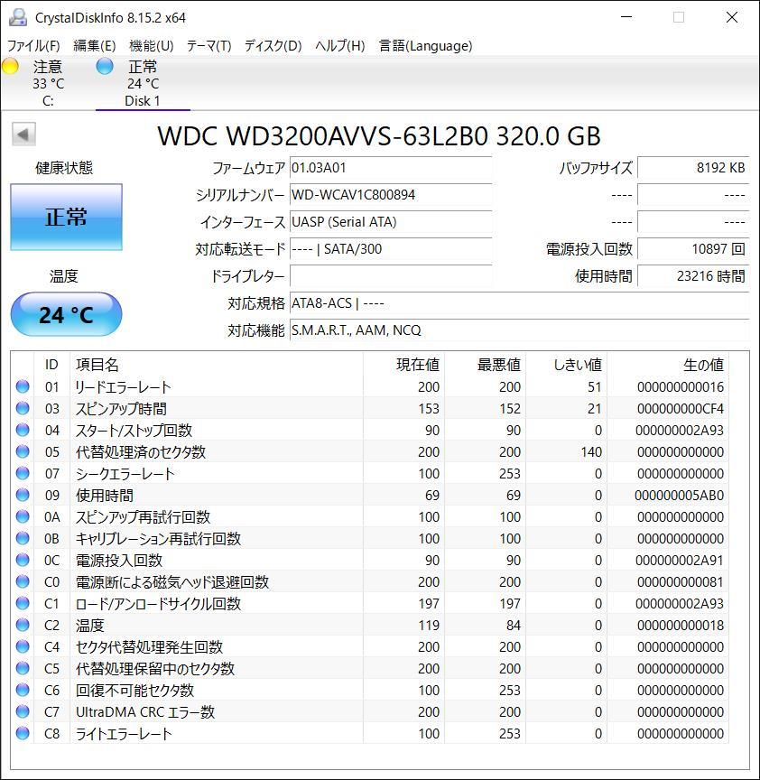760x780 pixels.
Task: Click the features field S.M.A.R.T., AAM, NCQ
Action: point(519,330)
